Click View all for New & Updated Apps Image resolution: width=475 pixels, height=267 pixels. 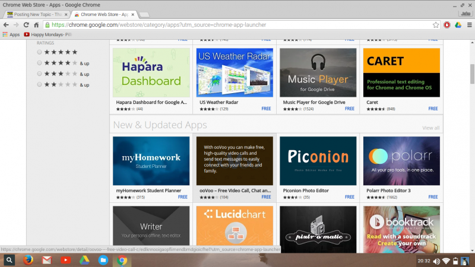(x=431, y=128)
